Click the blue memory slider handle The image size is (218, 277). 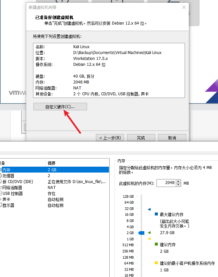141,233
